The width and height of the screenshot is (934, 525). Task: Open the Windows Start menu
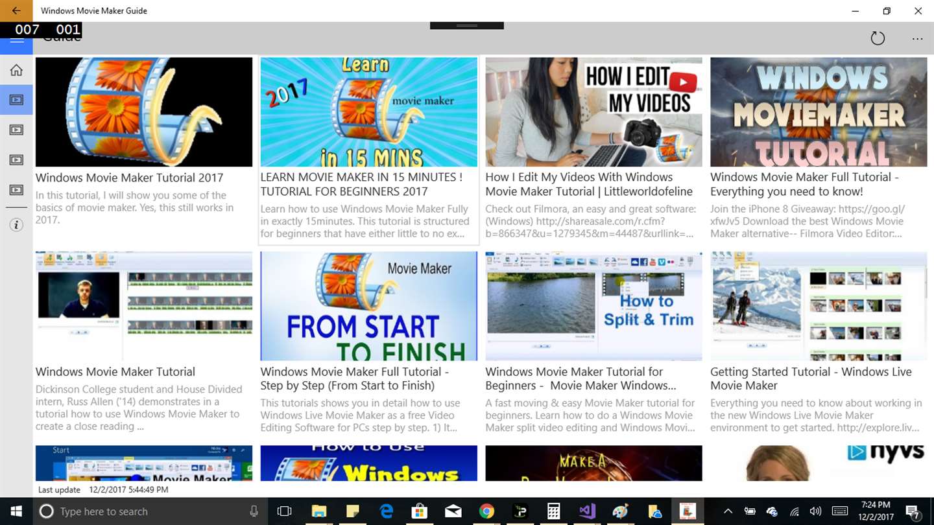click(16, 511)
